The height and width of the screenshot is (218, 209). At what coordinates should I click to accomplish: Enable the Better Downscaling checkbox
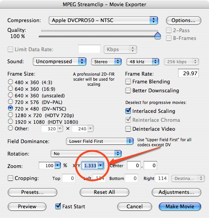[x=128, y=90]
